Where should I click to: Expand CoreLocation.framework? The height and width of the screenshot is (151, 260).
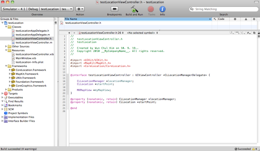click(10, 70)
